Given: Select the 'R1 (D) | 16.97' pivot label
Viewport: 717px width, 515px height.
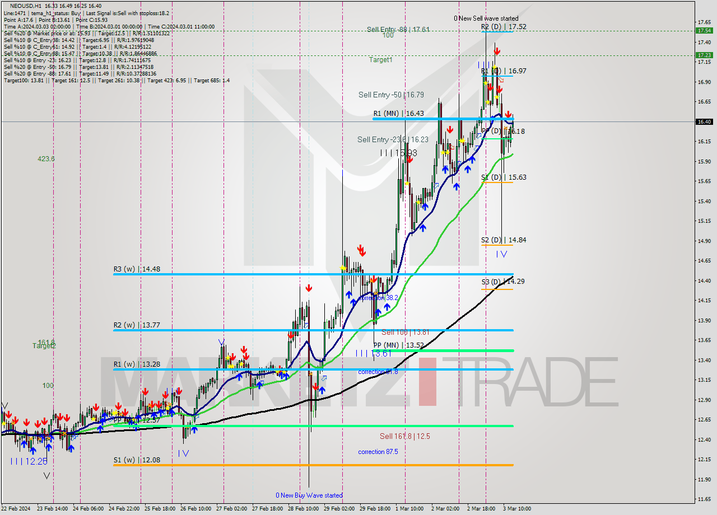Looking at the screenshot, I should click(504, 71).
